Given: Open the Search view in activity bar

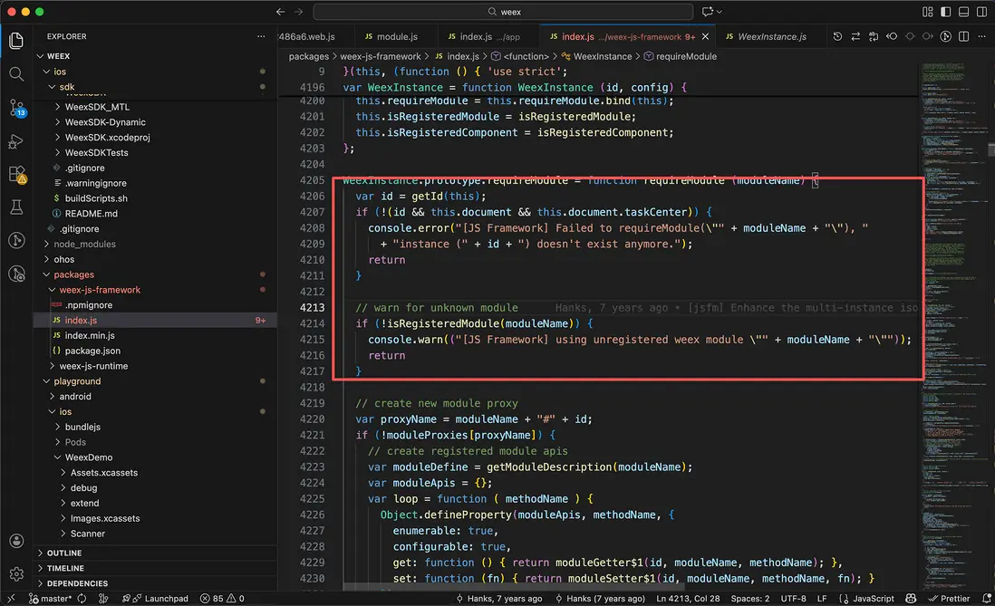Looking at the screenshot, I should pyautogui.click(x=16, y=74).
